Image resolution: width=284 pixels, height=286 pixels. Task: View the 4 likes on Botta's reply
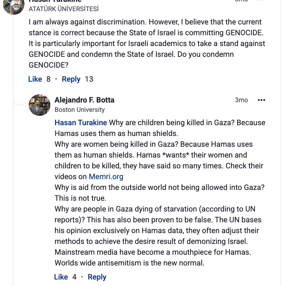pyautogui.click(x=74, y=277)
